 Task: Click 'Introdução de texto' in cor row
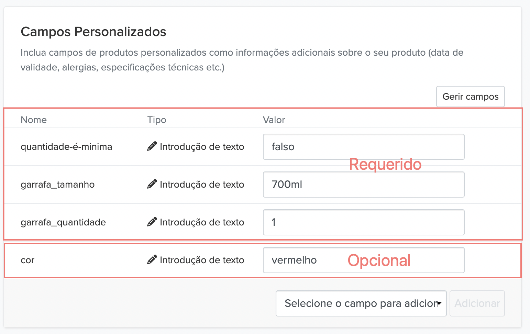coord(202,260)
